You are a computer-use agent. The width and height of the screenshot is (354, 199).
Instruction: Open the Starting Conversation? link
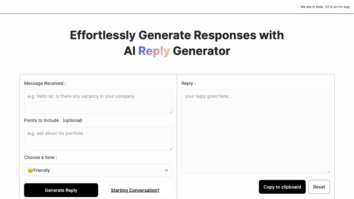[x=135, y=190]
